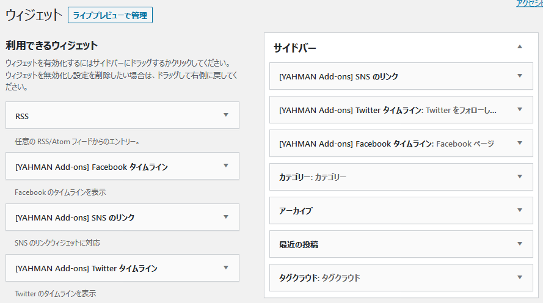The width and height of the screenshot is (543, 303).
Task: Expand the カテゴリー widget arrow
Action: (519, 177)
